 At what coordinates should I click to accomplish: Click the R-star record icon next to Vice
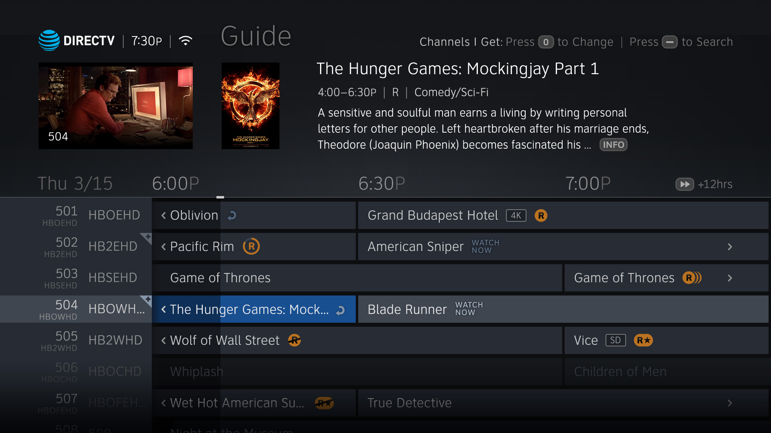(x=643, y=340)
